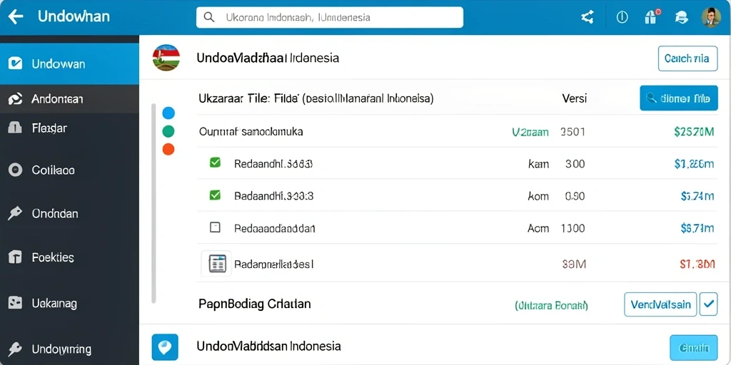The image size is (731, 365).
Task: Click the Versi column header
Action: click(x=575, y=98)
